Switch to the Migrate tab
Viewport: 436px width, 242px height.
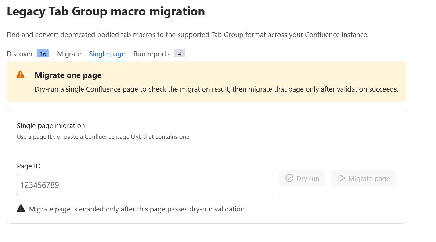[69, 54]
